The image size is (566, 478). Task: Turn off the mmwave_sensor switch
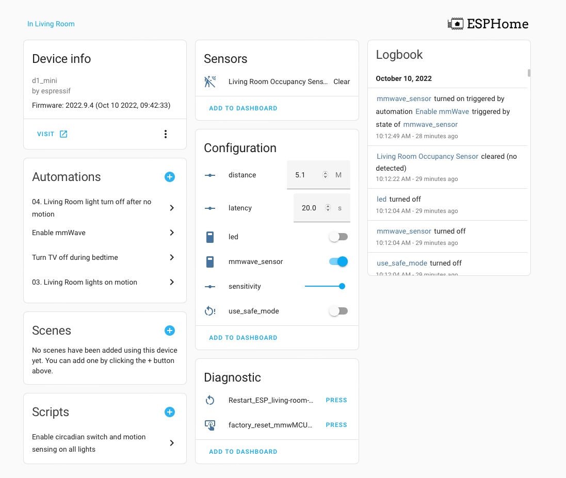pos(338,261)
